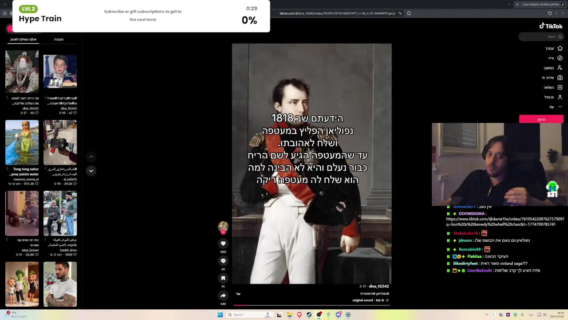568x320 pixels.
Task: Open the Windows Start menu
Action: 220,315
